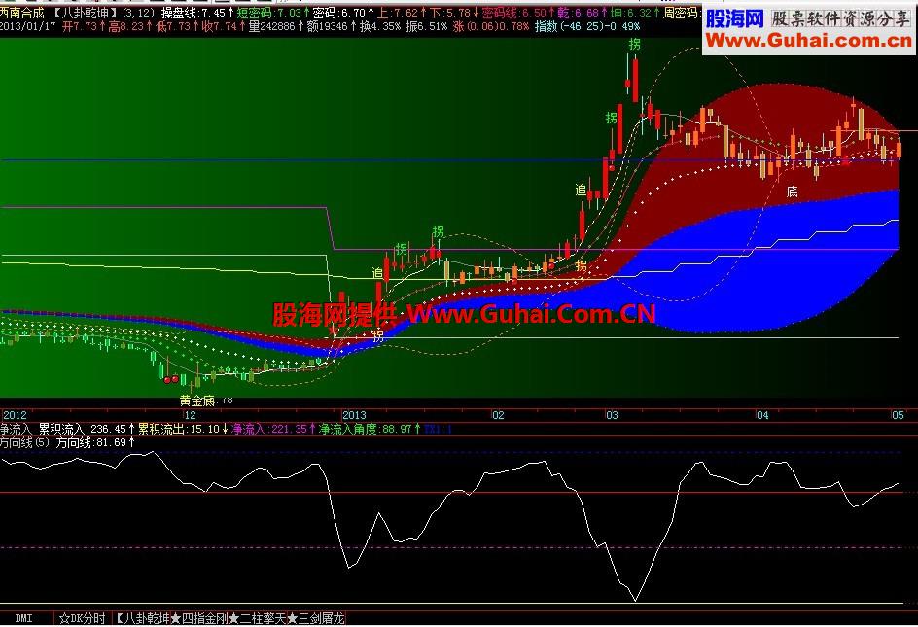
Task: Click the 底 signal label on chart
Action: click(x=793, y=192)
